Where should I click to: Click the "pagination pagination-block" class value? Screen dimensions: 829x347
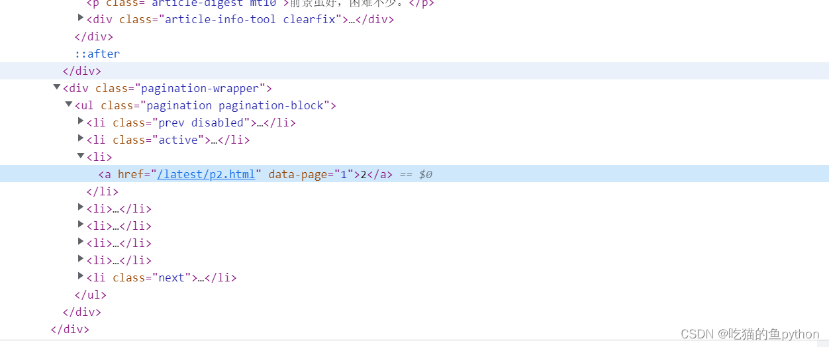coord(235,105)
